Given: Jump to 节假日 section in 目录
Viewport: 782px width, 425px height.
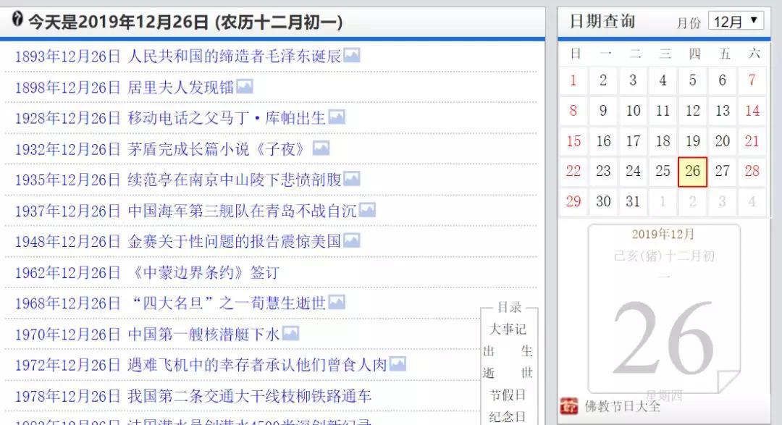Looking at the screenshot, I should pos(508,395).
